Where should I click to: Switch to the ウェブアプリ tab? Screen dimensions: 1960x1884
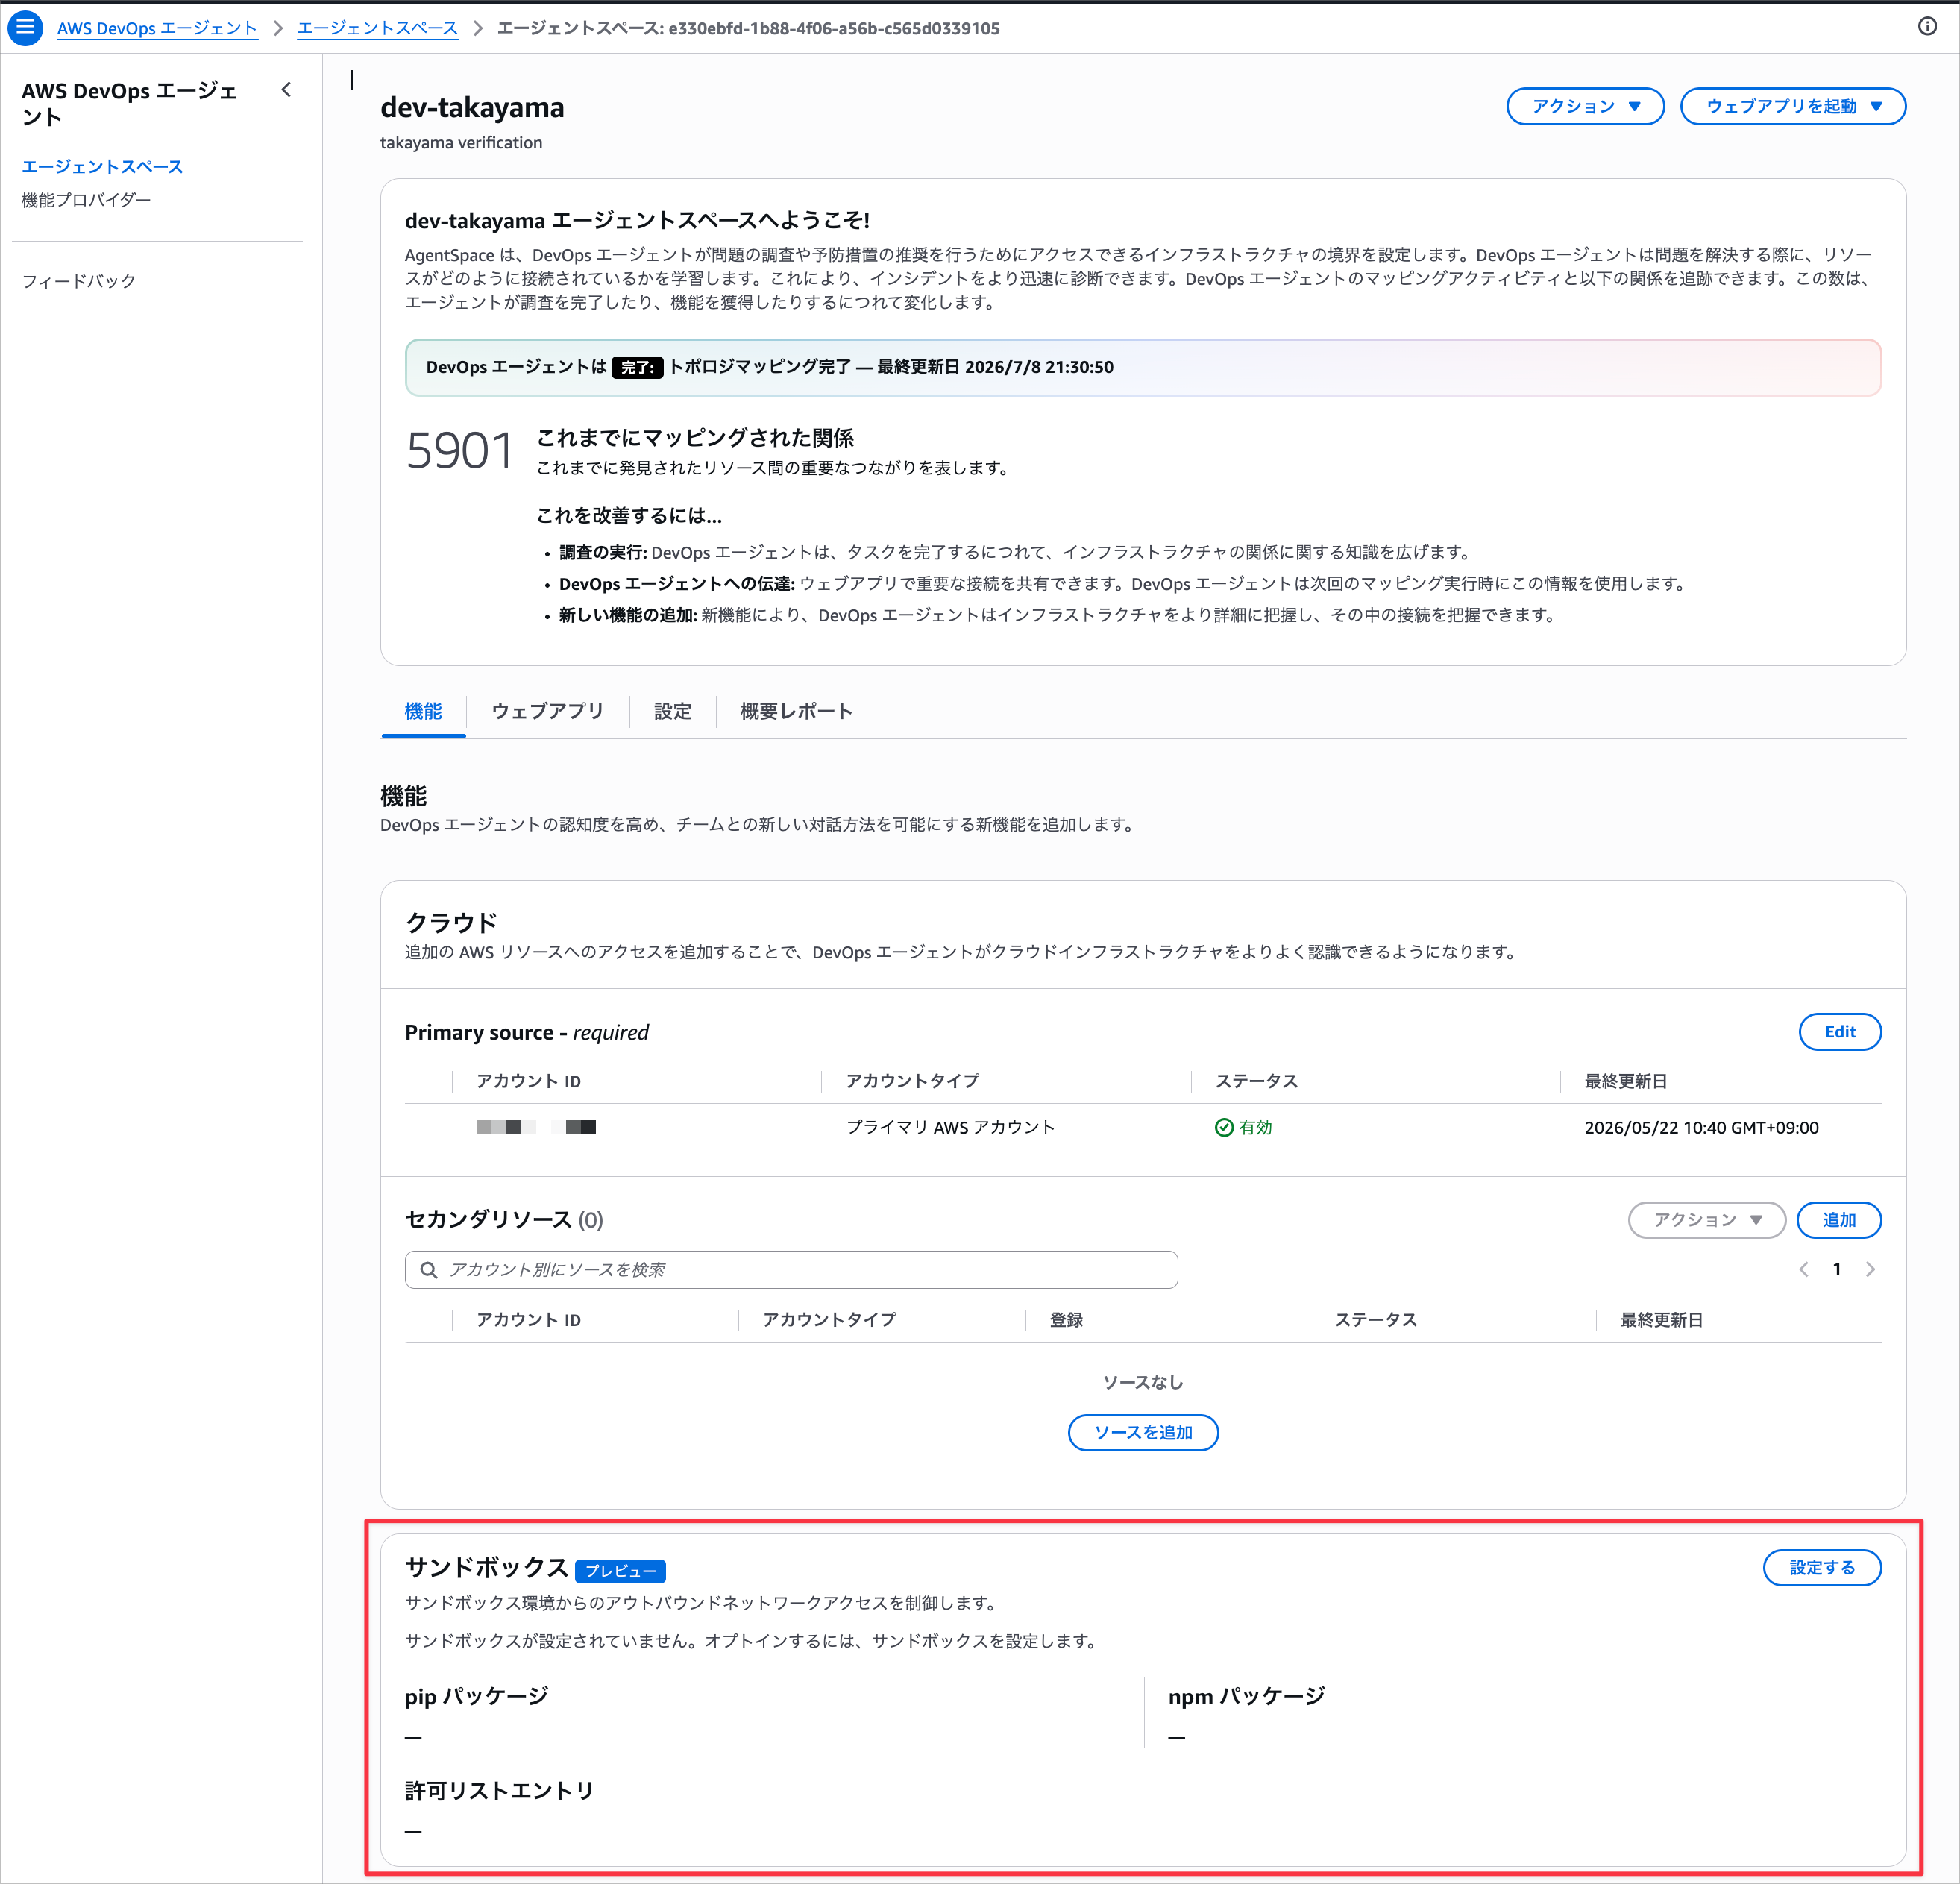[547, 711]
